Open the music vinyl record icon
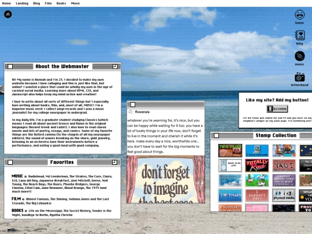Viewport: 312px width, 234px height. 299,56
